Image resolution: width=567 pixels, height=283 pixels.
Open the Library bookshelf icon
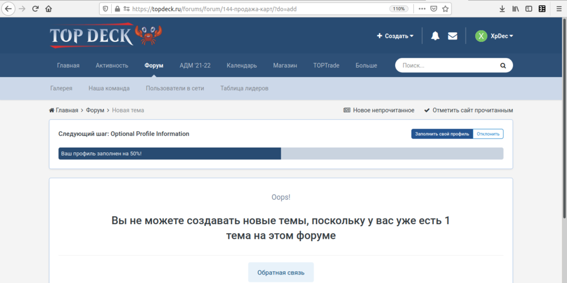click(515, 9)
